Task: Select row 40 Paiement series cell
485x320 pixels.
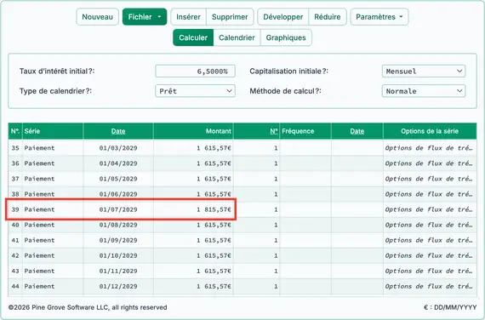Action: (x=53, y=225)
